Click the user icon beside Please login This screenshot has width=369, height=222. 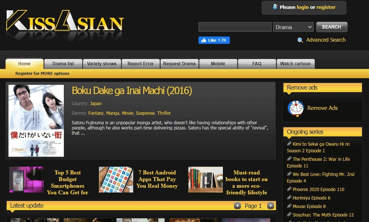(x=275, y=7)
